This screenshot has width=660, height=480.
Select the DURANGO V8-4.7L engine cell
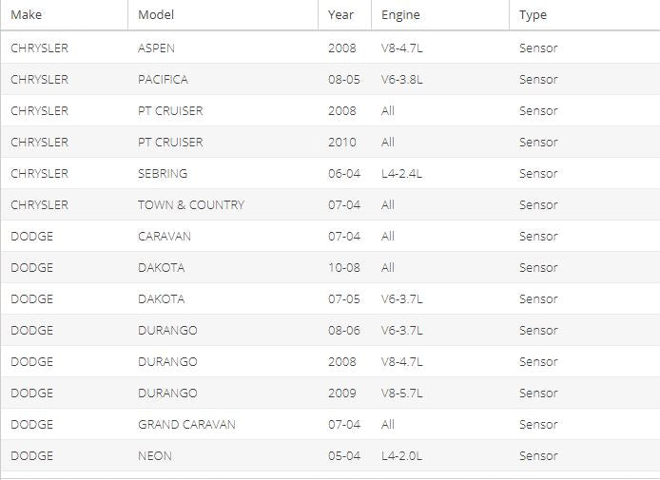tap(440, 361)
